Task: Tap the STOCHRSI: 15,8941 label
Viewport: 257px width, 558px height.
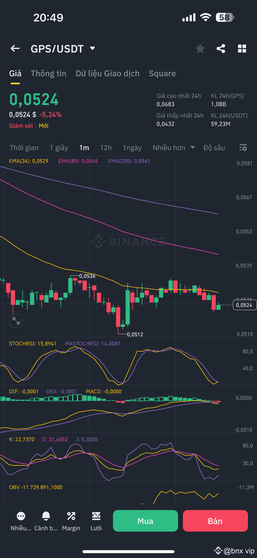Action: coord(33,344)
